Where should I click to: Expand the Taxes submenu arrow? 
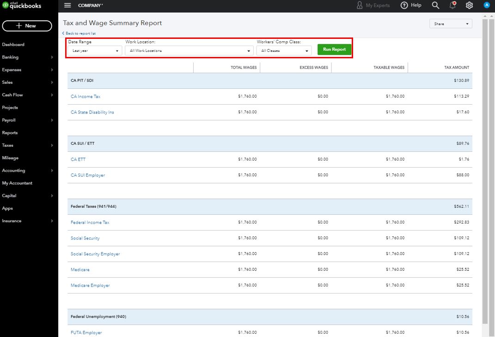52,145
